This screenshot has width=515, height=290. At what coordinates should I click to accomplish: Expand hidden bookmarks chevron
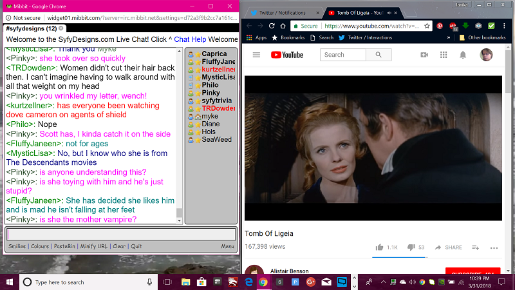448,37
